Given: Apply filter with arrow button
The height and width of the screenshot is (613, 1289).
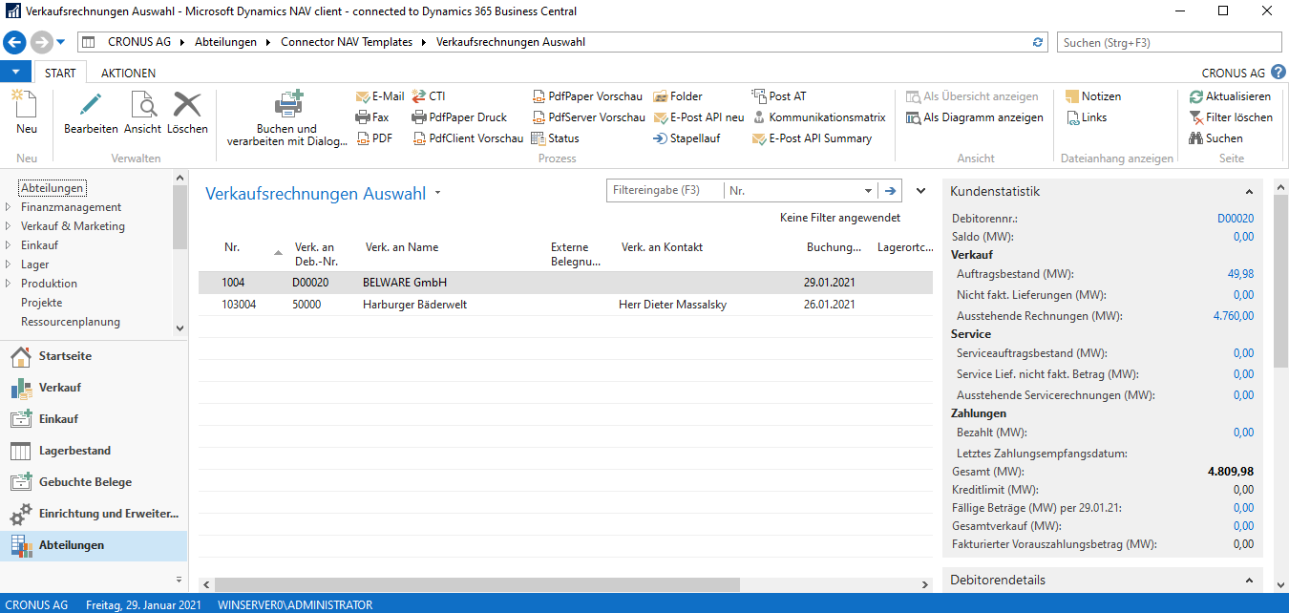Looking at the screenshot, I should click(x=890, y=191).
